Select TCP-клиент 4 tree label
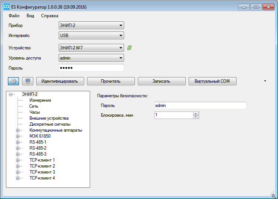The image size is (278, 199). click(x=42, y=178)
